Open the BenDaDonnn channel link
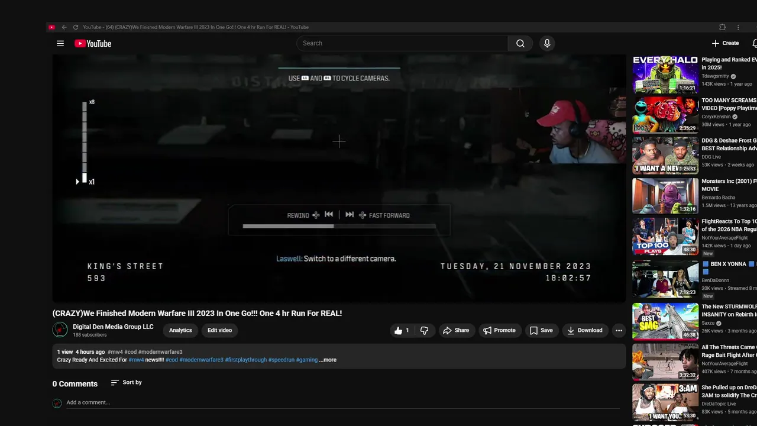This screenshot has width=757, height=426. (716, 280)
